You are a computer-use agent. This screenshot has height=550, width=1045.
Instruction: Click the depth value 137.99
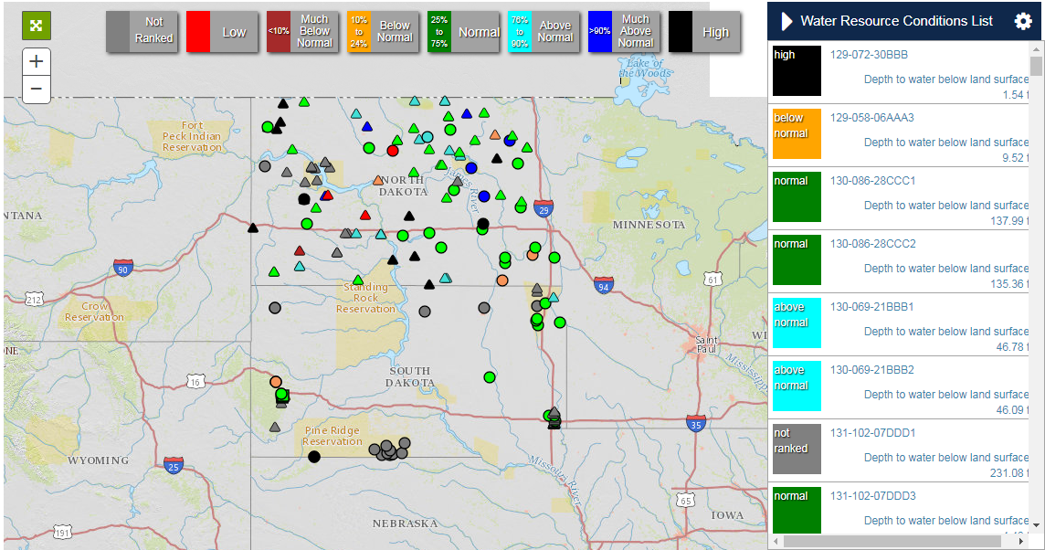click(x=1007, y=221)
